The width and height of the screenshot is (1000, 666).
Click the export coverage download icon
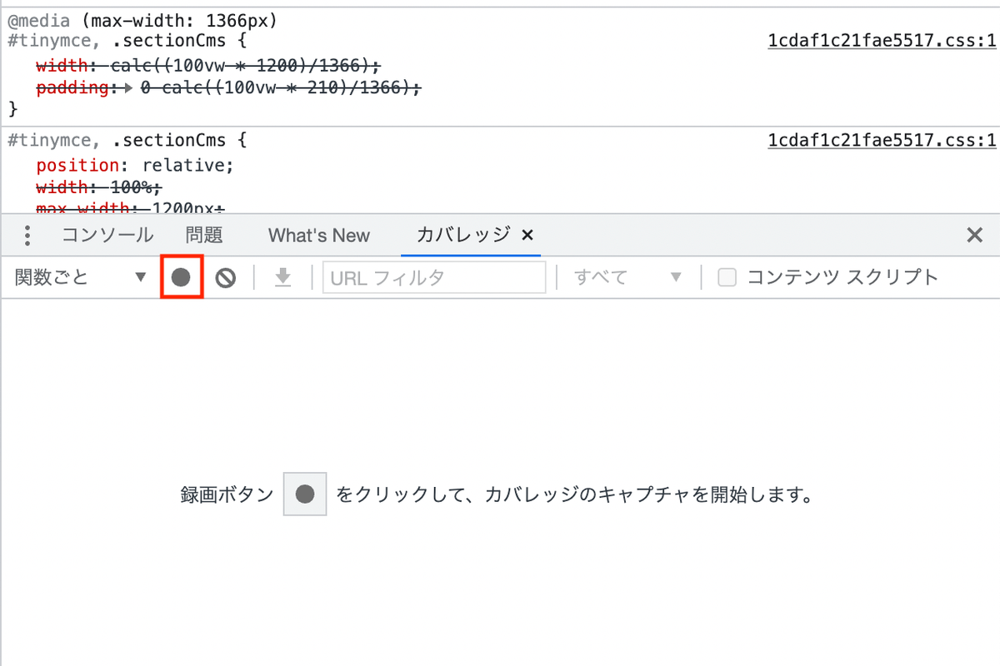282,276
